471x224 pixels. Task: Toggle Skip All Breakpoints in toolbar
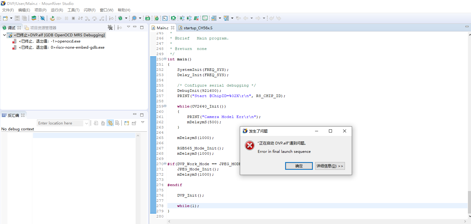point(43,18)
